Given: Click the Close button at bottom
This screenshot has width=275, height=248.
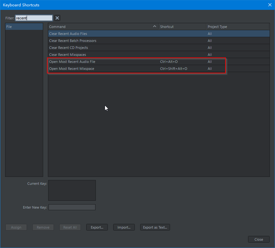Looking at the screenshot, I should click(259, 239).
